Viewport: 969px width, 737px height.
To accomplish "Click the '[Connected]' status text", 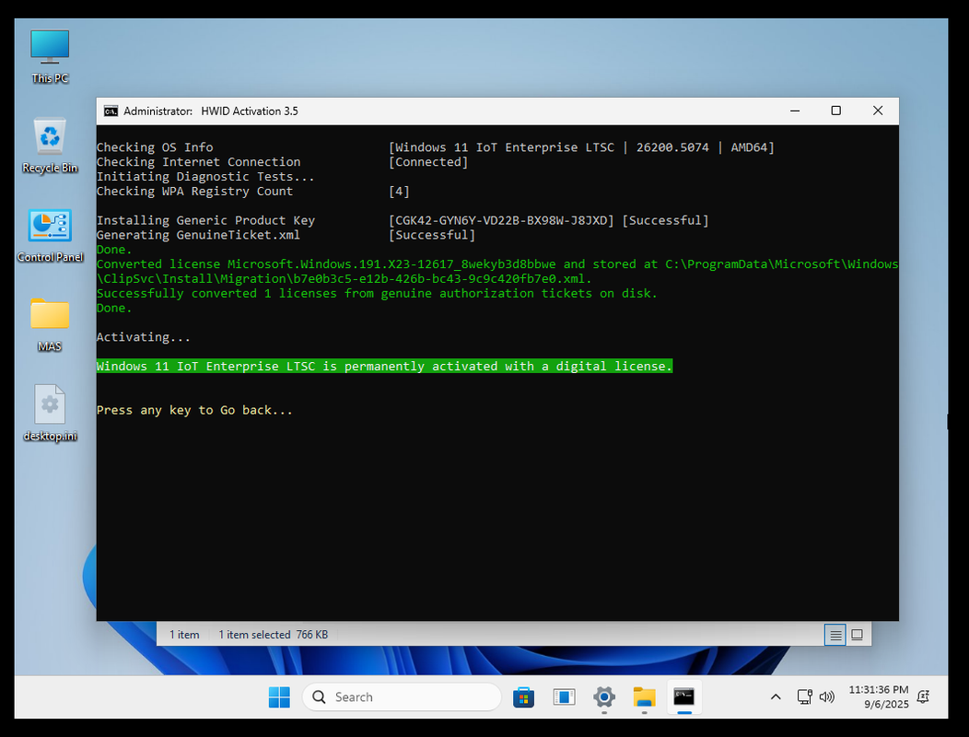I will 428,162.
